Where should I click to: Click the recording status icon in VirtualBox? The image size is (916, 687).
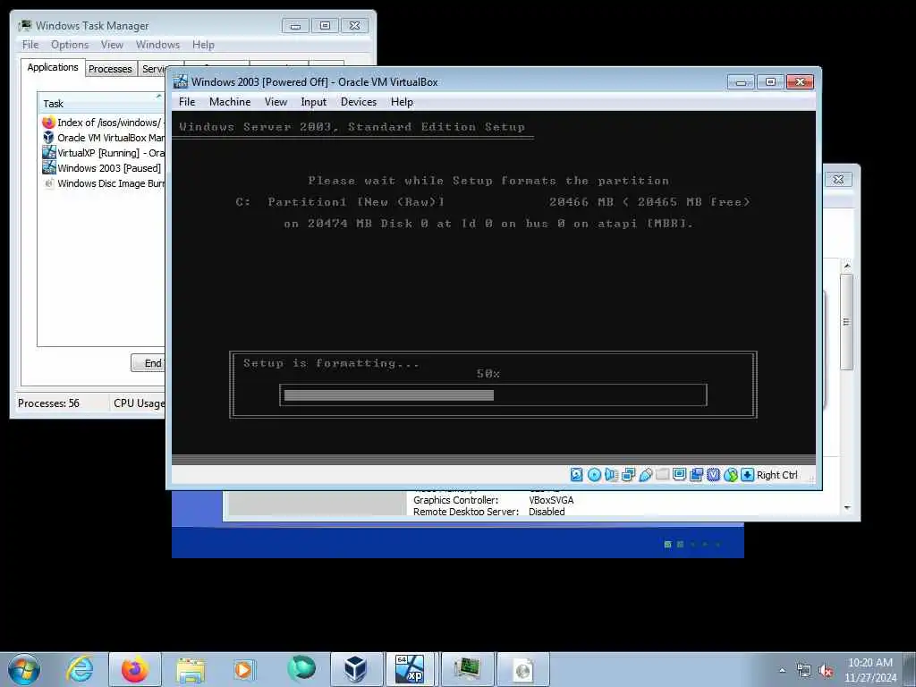tap(696, 475)
